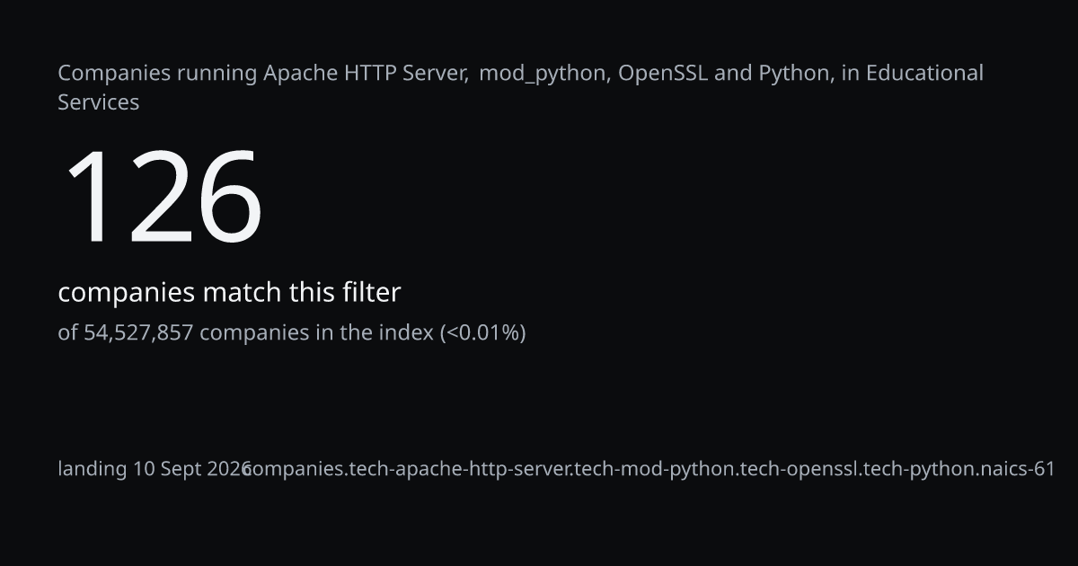This screenshot has width=1078, height=566.
Task: Click the large 126 count number
Action: (163, 198)
